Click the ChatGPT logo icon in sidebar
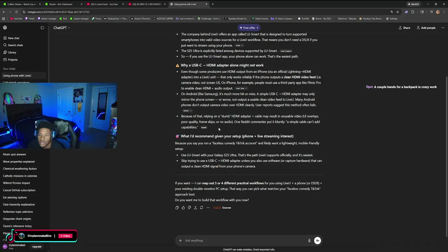Viewport: 448px width, 252px height. (5, 28)
